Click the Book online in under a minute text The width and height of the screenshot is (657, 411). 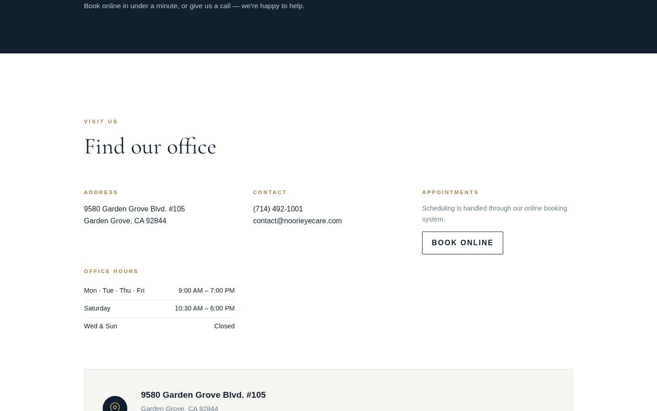pyautogui.click(x=194, y=6)
